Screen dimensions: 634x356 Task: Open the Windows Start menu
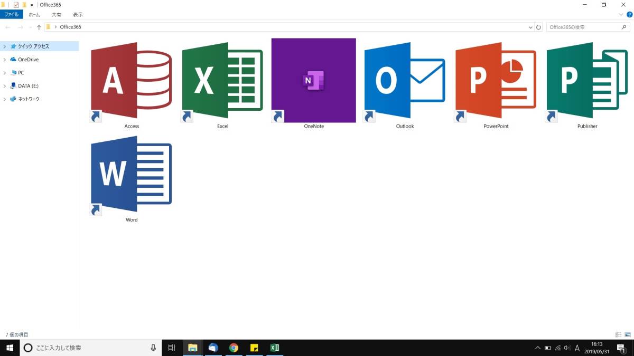(x=10, y=348)
